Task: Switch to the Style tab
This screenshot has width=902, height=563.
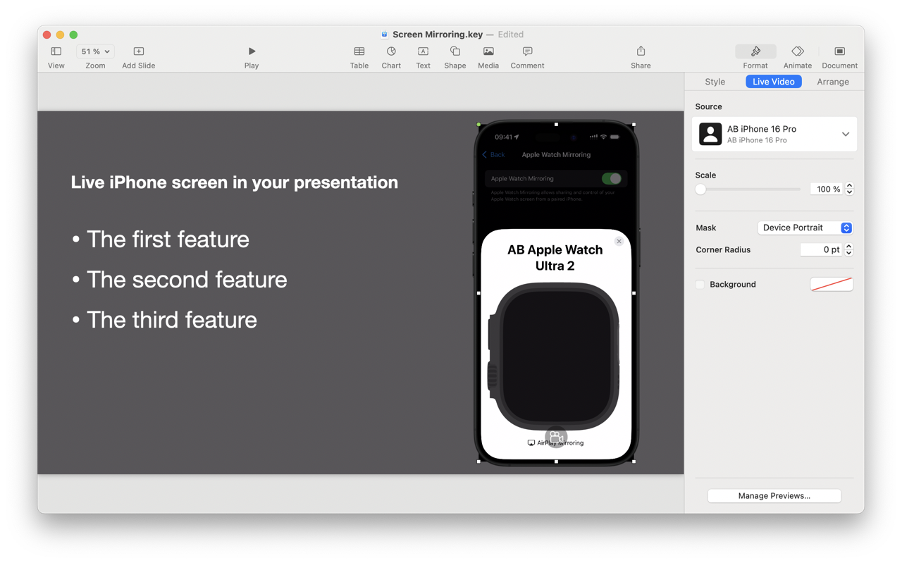Action: (715, 81)
